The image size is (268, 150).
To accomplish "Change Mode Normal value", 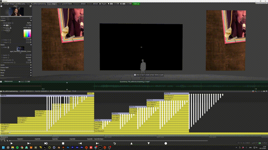I will (x=28, y=57).
